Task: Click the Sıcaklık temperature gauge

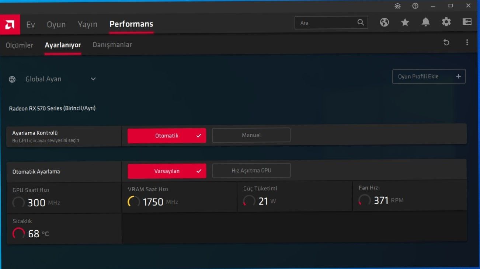Action: (x=19, y=233)
